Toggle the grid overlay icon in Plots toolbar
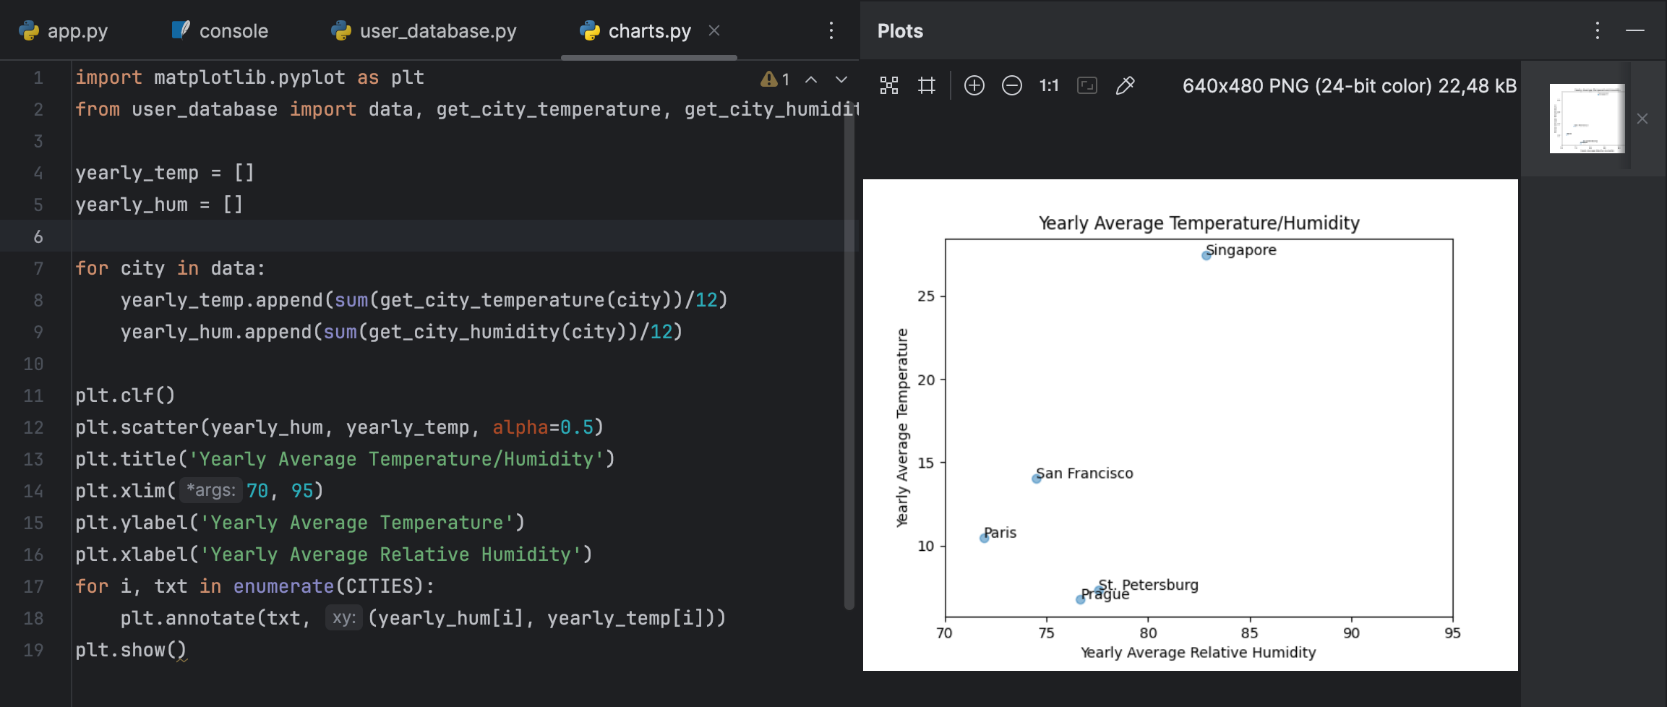Image resolution: width=1667 pixels, height=707 pixels. click(x=927, y=85)
